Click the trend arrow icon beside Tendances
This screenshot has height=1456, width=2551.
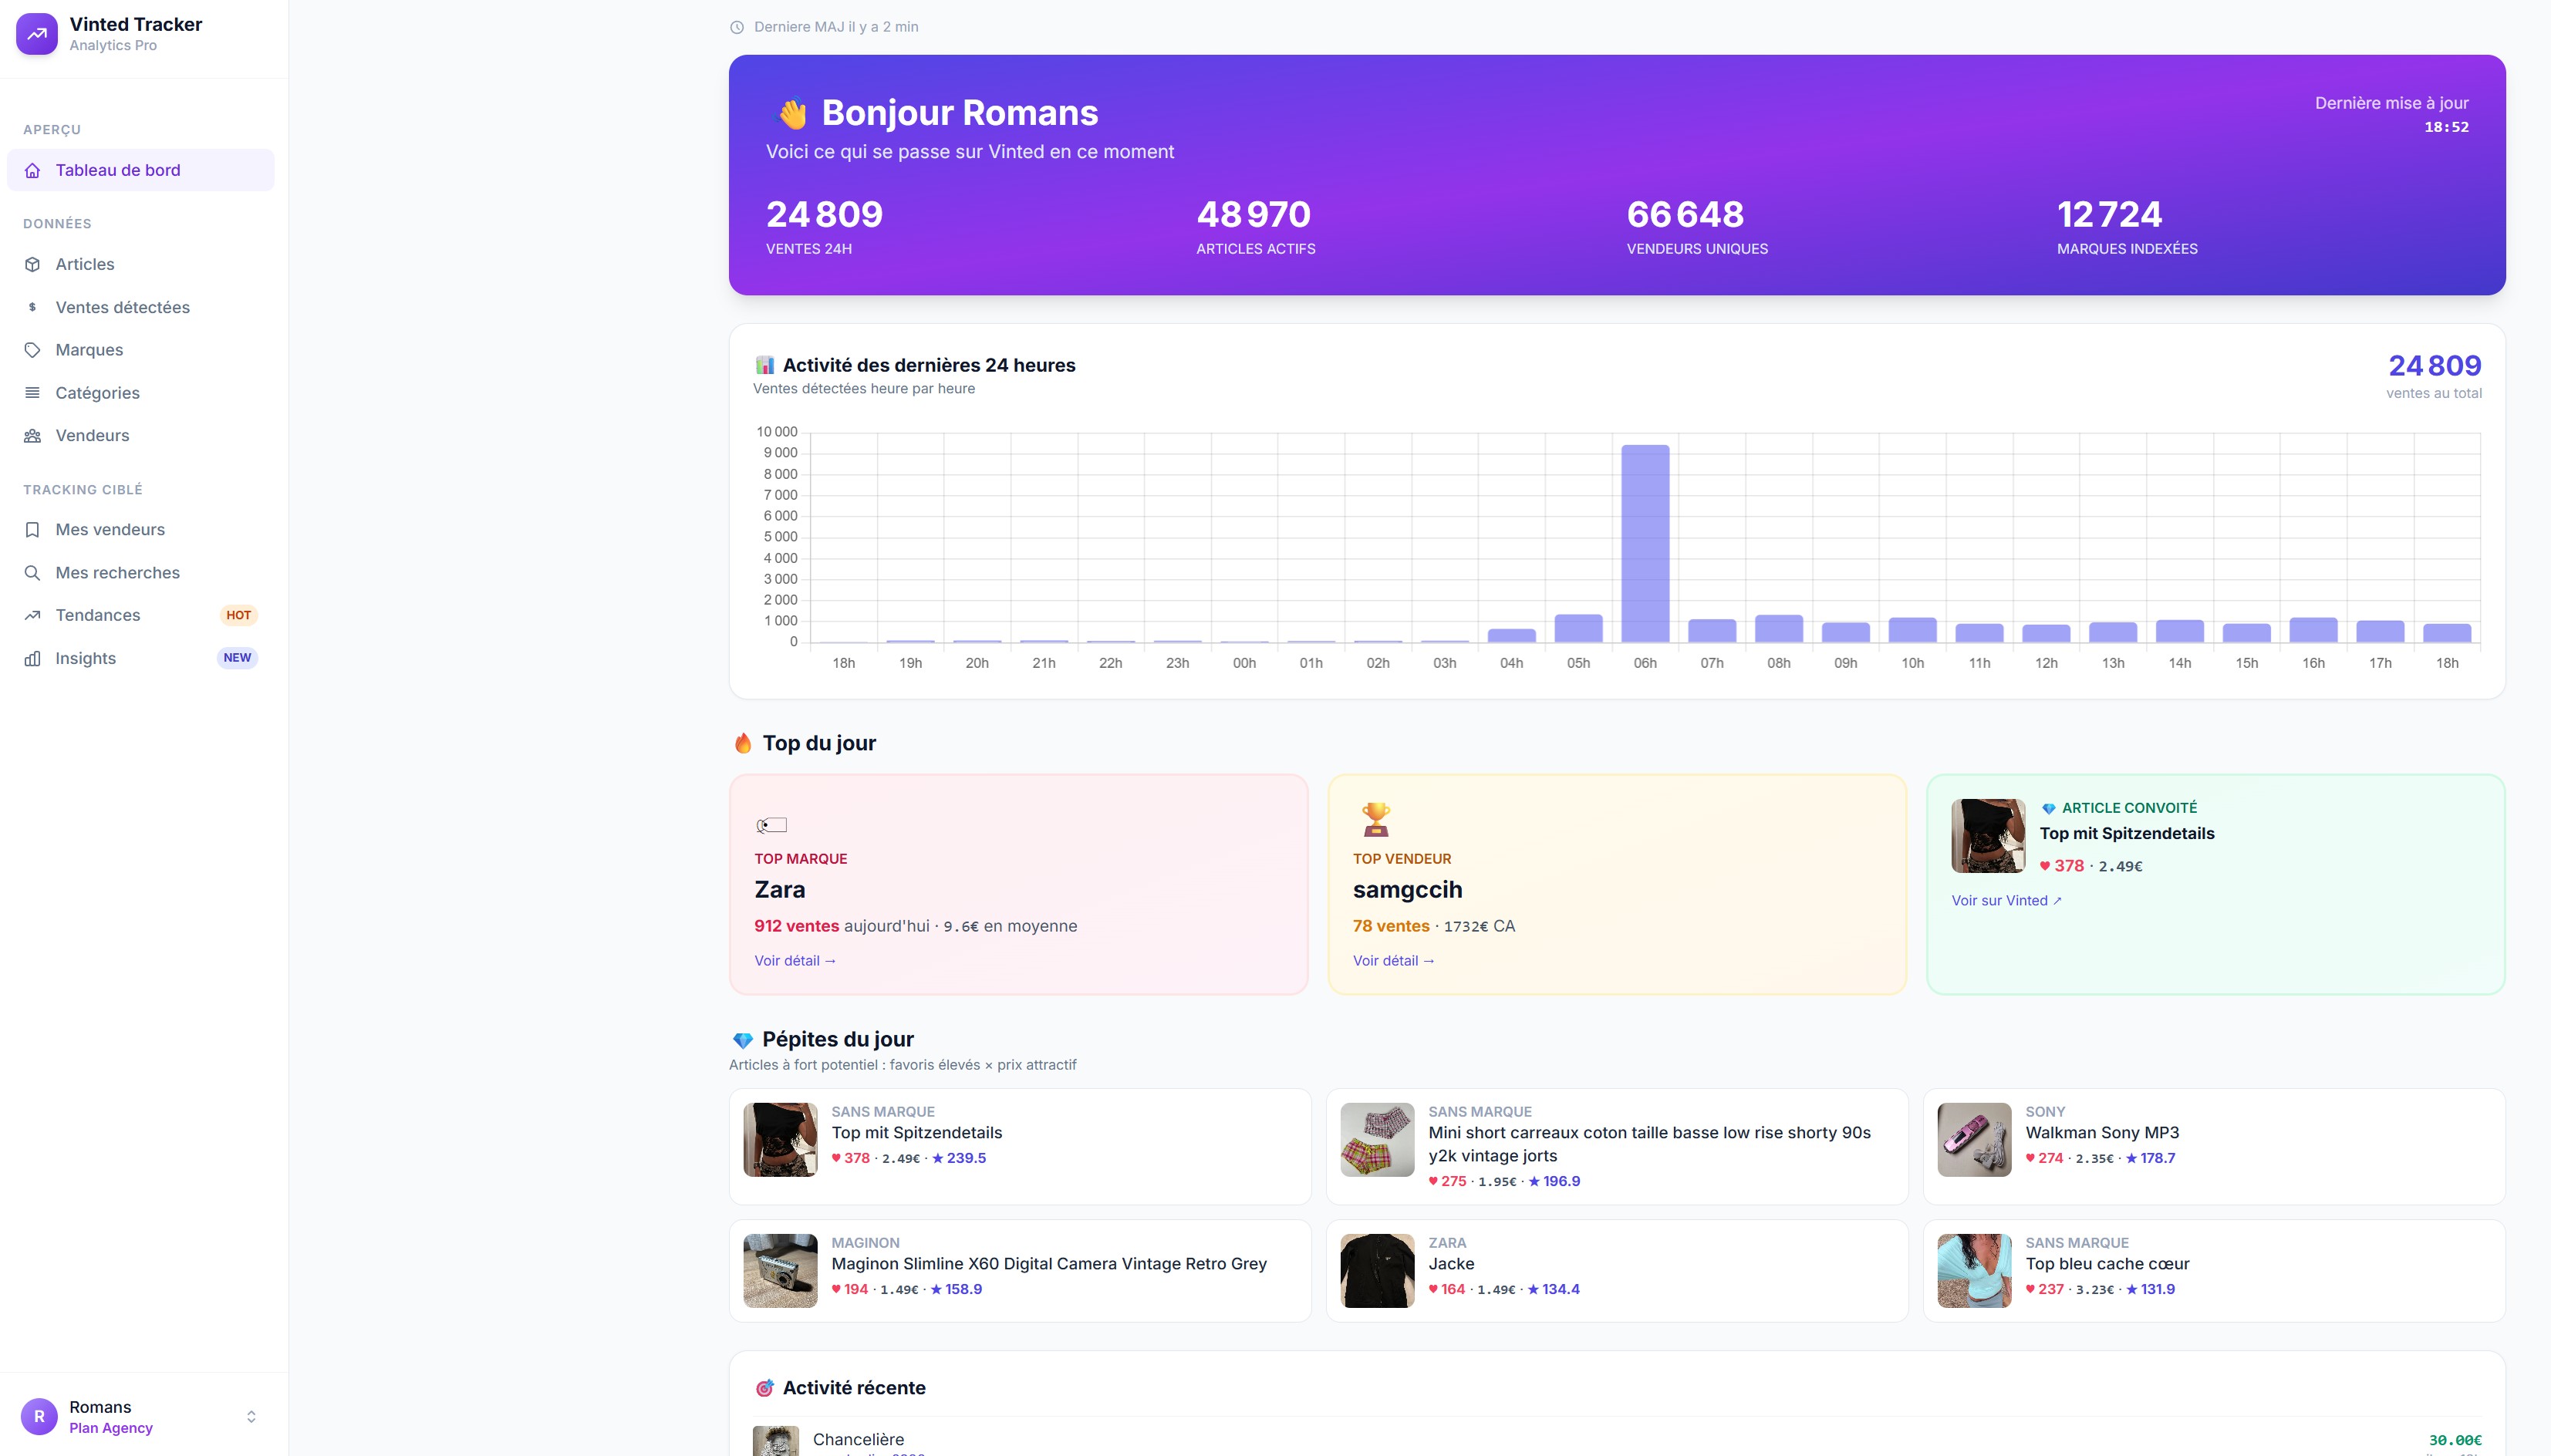(33, 615)
